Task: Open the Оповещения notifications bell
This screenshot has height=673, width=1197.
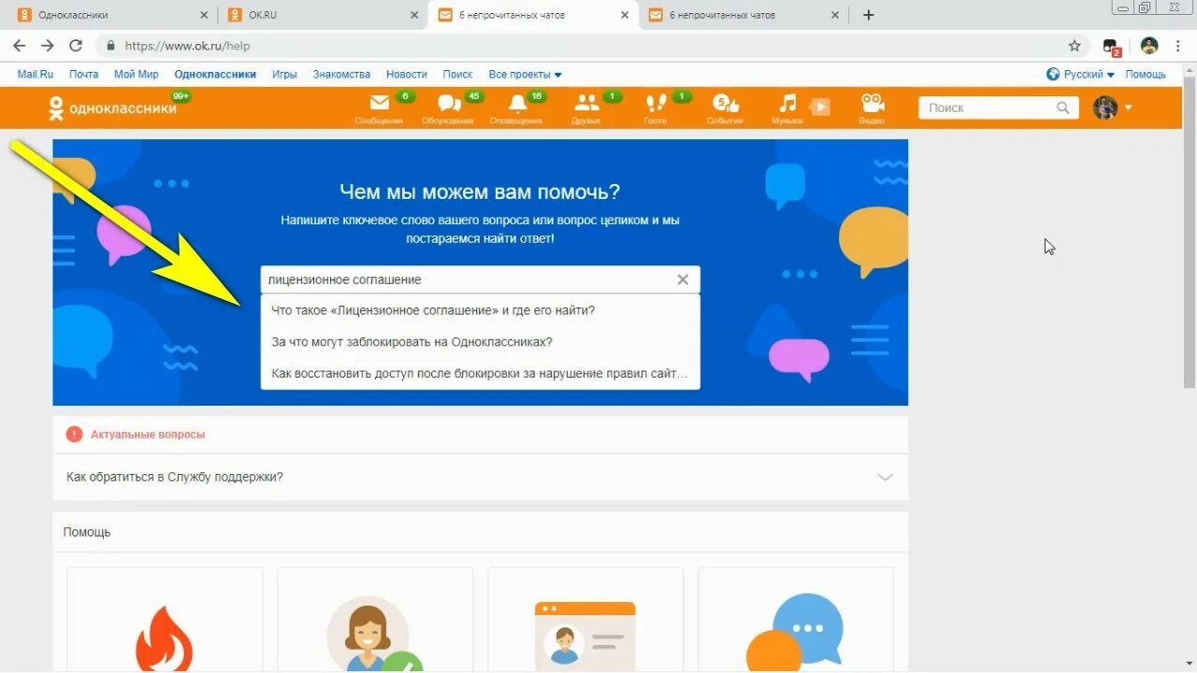Action: tap(516, 107)
